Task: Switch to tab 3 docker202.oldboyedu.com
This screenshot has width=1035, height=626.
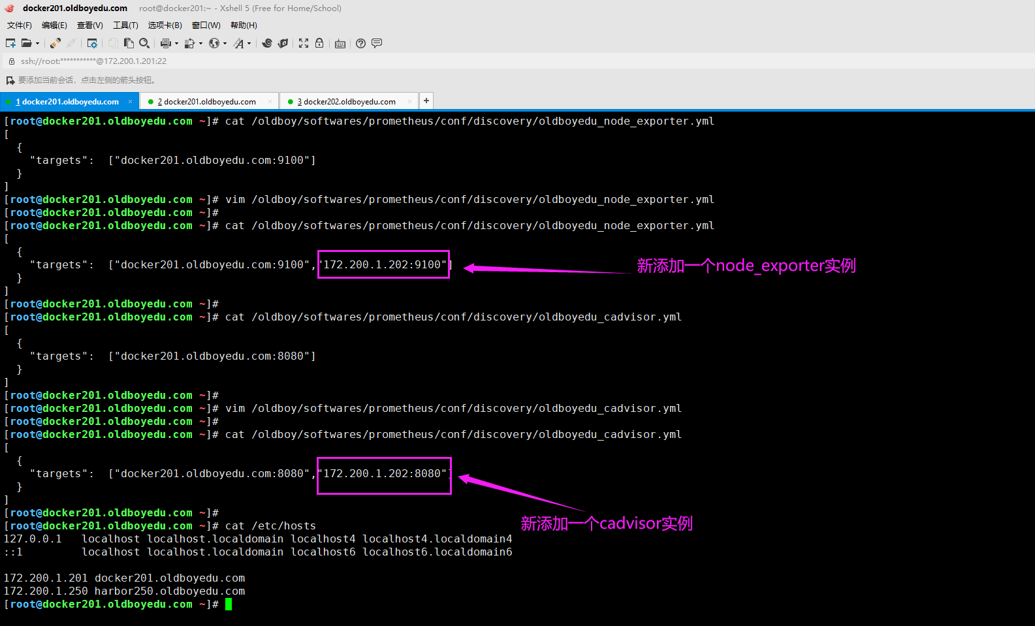Action: tap(348, 101)
